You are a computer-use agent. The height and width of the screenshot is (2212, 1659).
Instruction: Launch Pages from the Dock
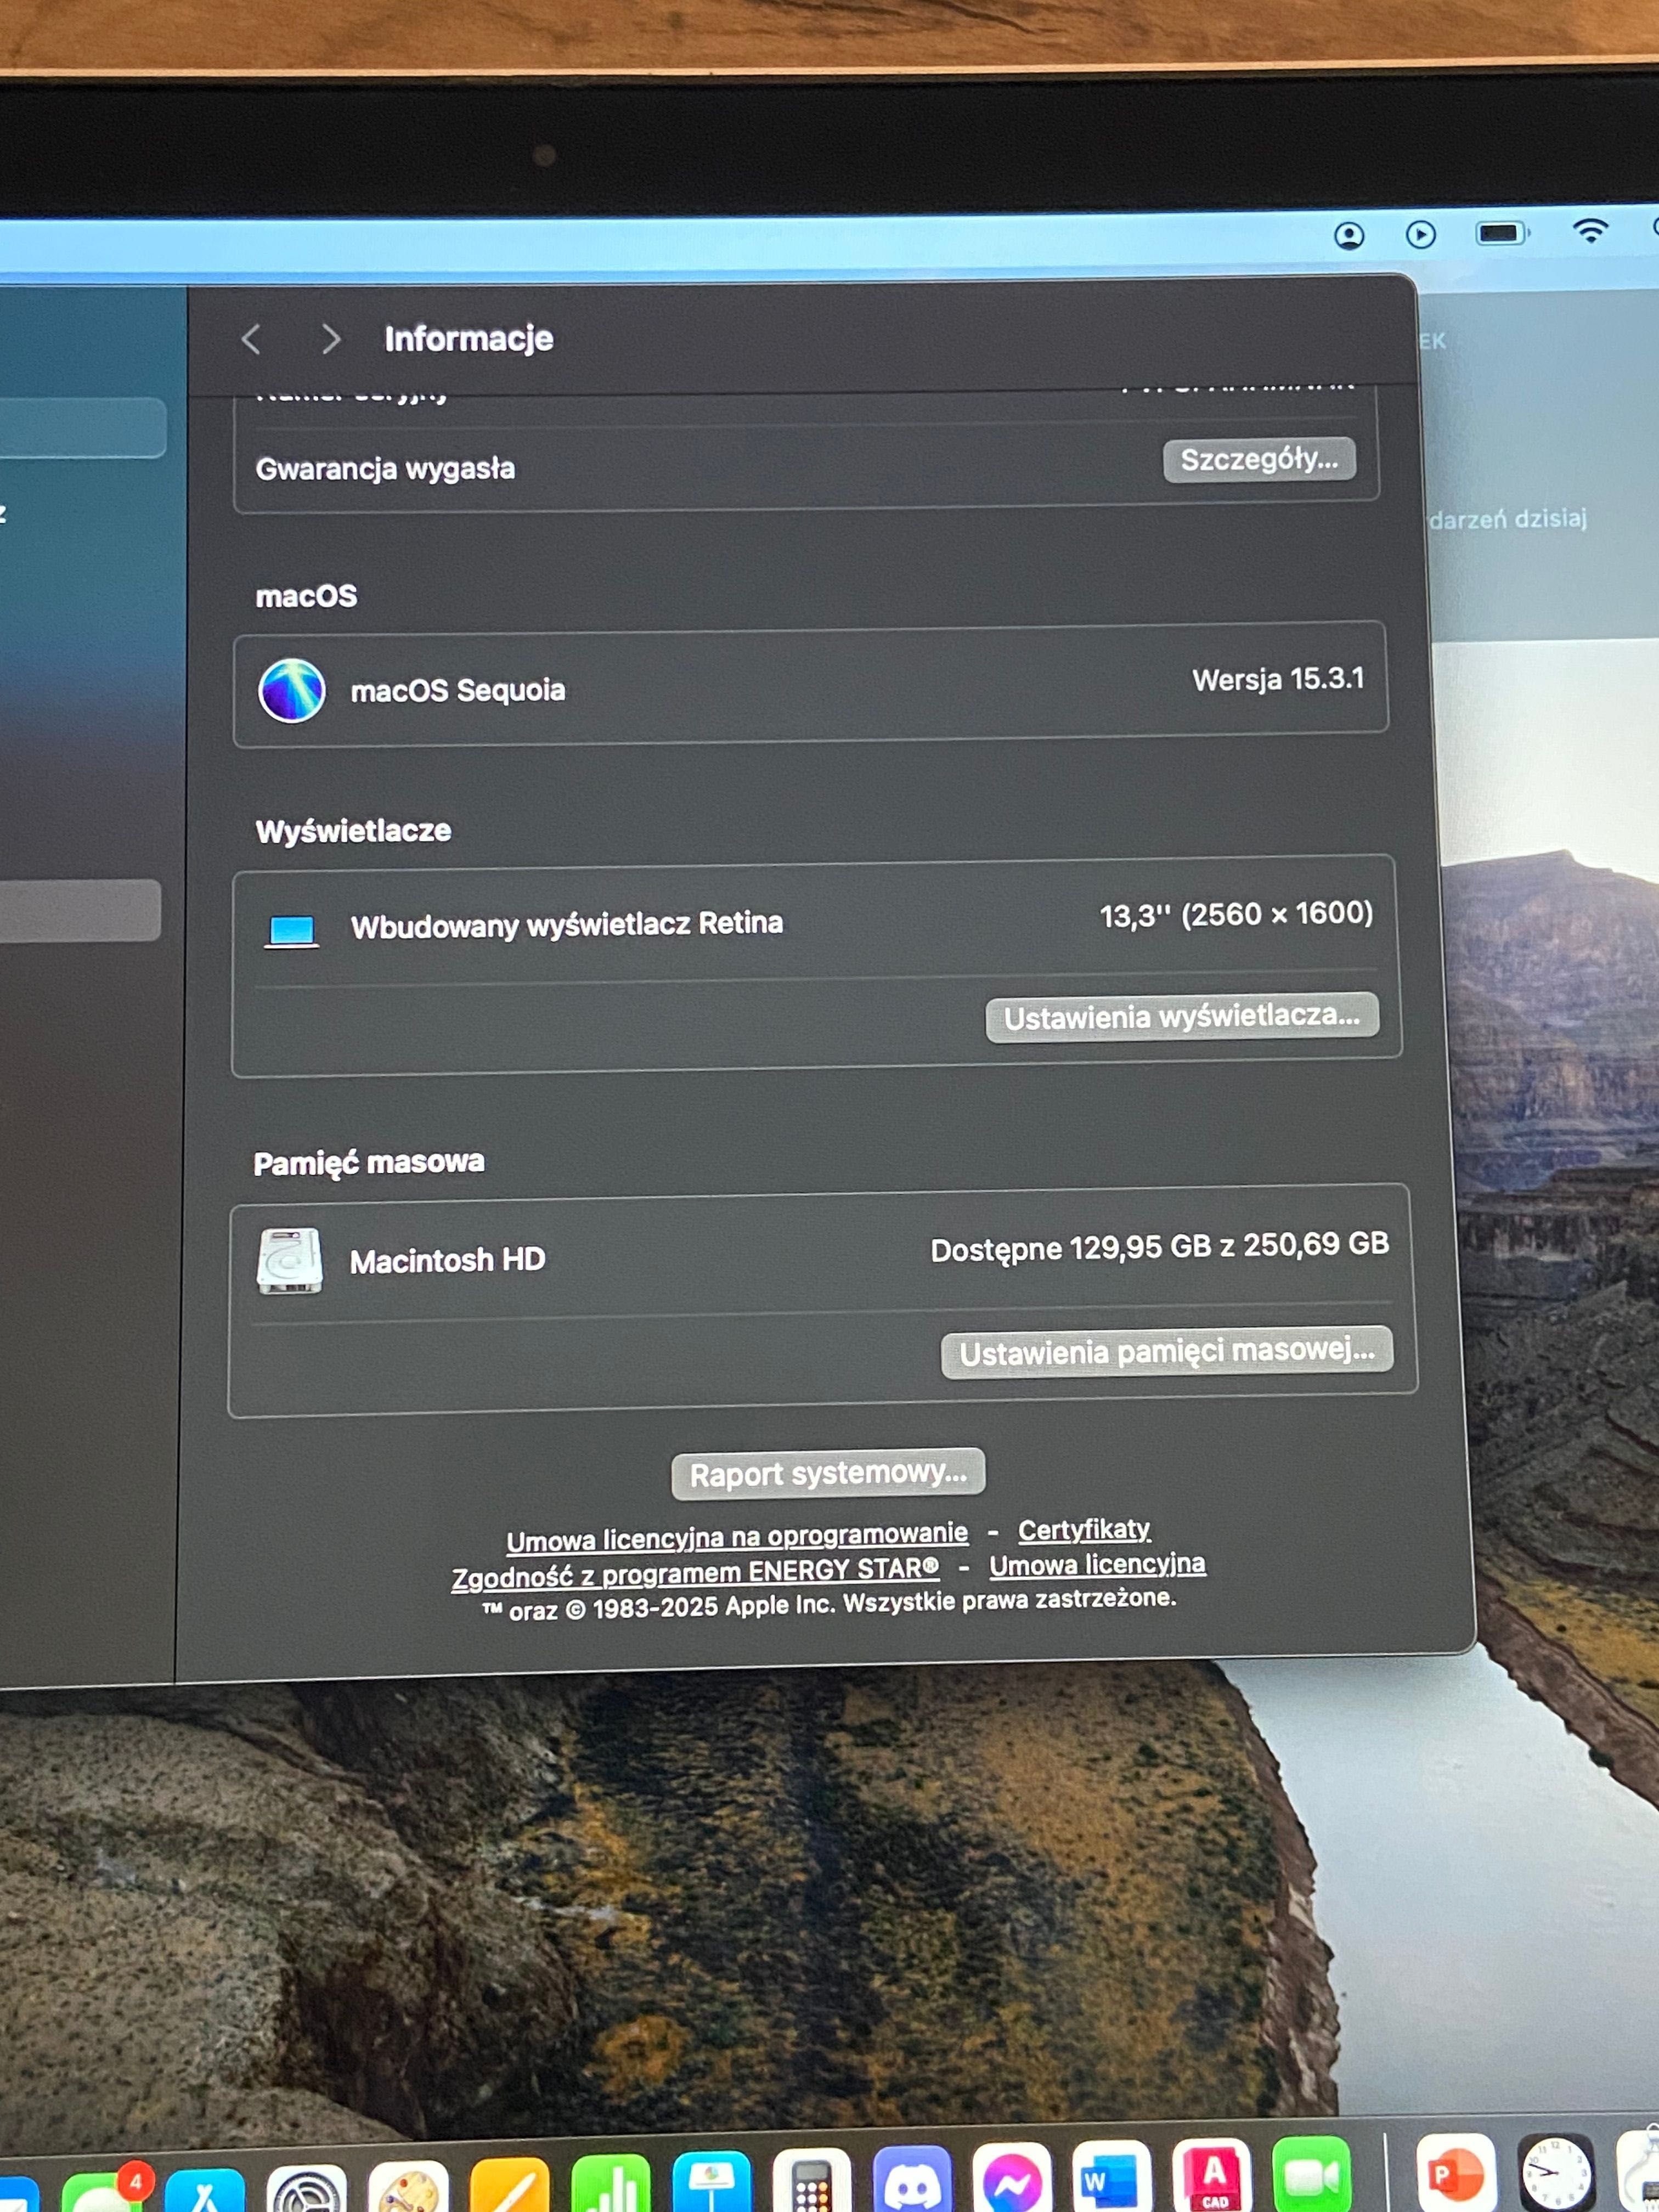(x=510, y=2185)
